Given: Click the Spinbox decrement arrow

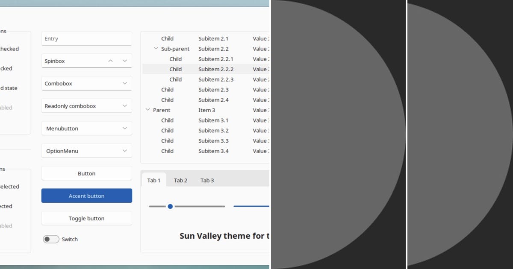Looking at the screenshot, I should tap(124, 61).
